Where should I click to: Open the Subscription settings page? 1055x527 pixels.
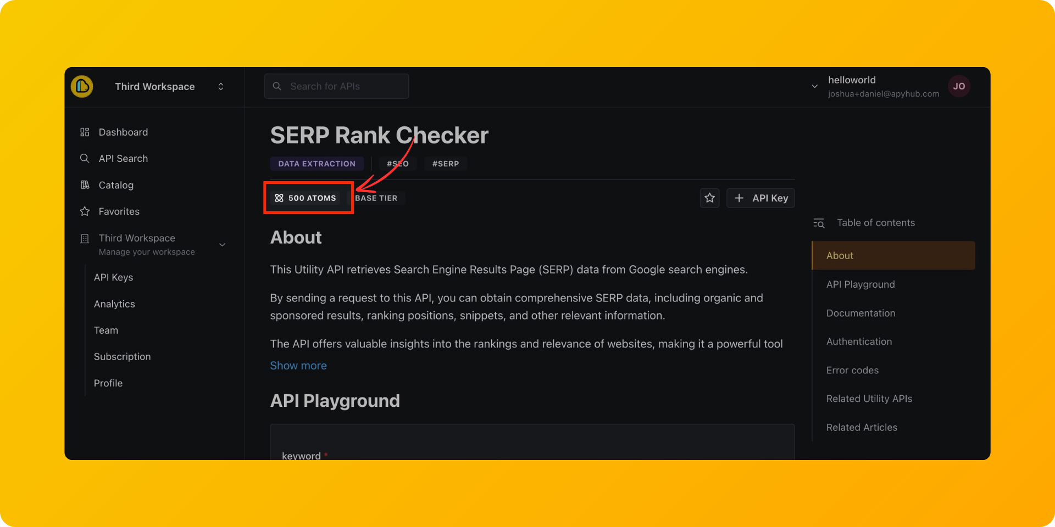122,357
